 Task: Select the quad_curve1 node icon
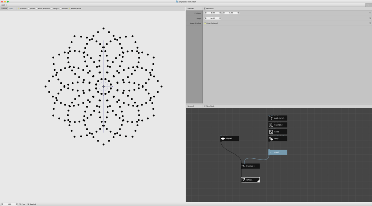click(271, 118)
